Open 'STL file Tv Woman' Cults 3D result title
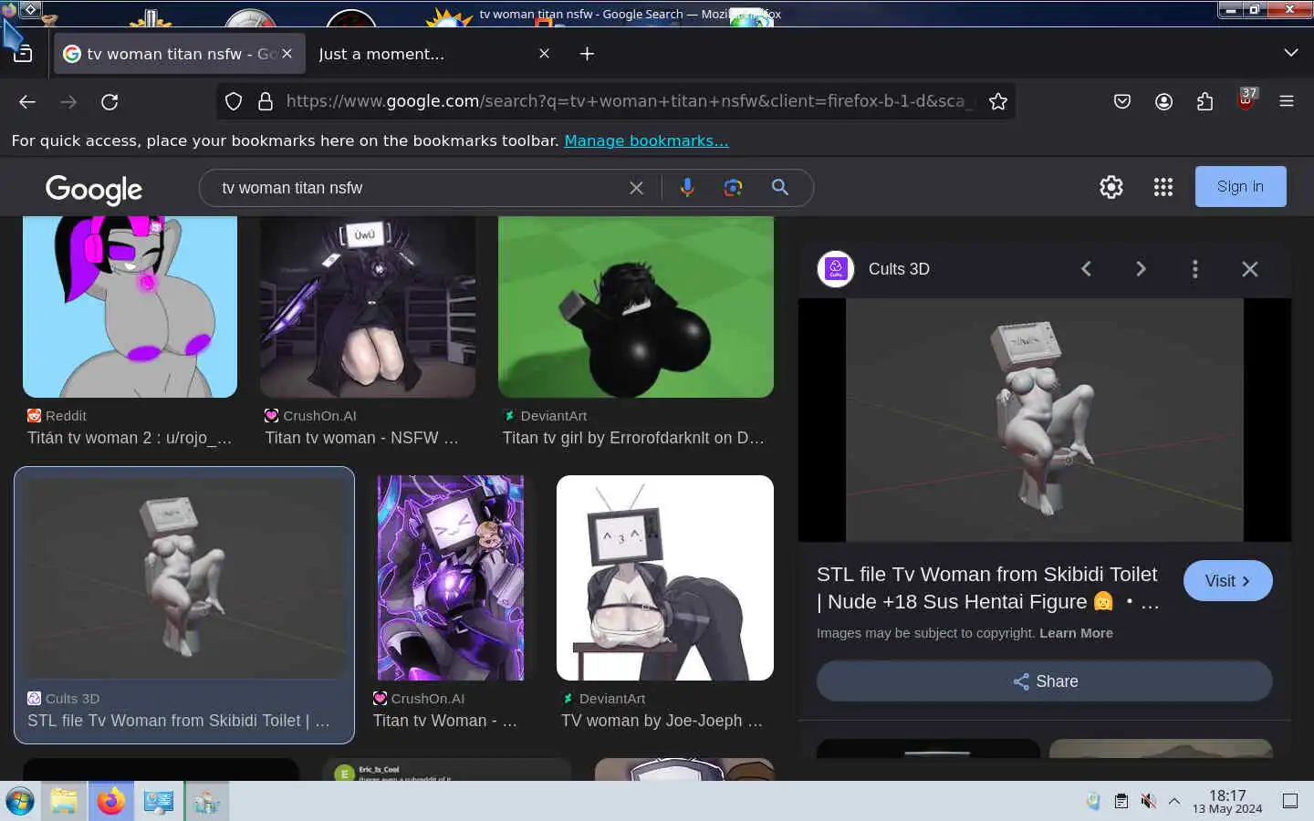Viewport: 1314px width, 821px height. pyautogui.click(x=179, y=721)
